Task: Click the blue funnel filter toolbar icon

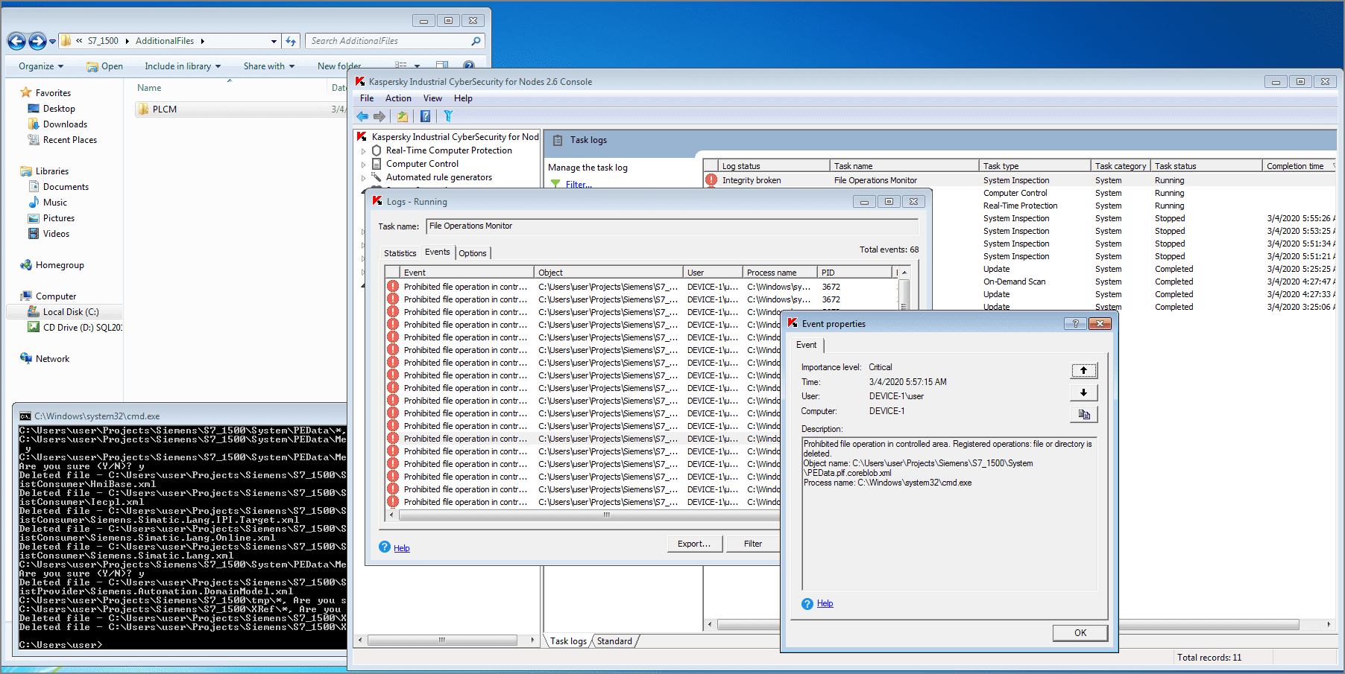Action: point(448,116)
